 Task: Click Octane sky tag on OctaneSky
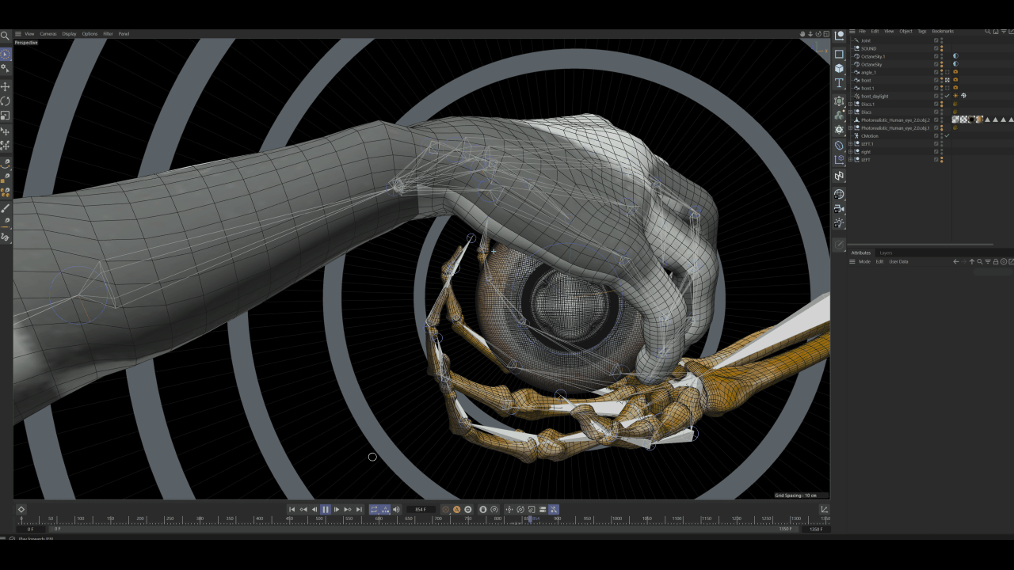(955, 64)
